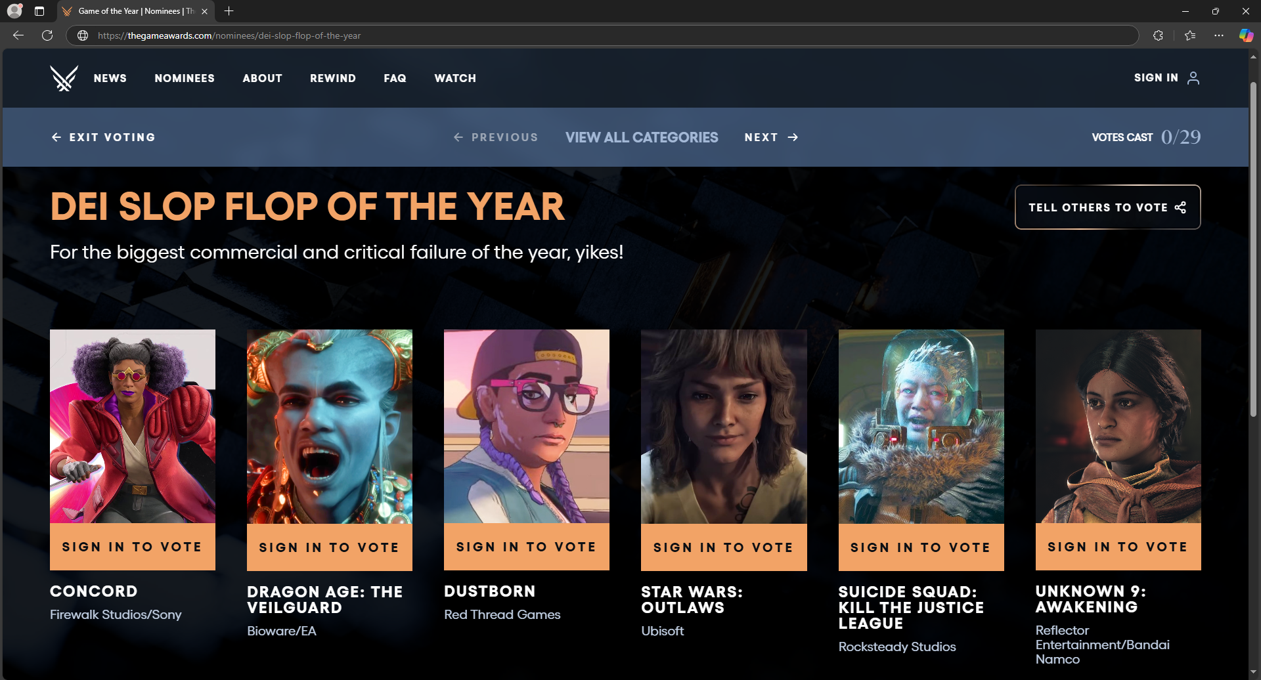Click the Unknown 9: Awakening title
The height and width of the screenshot is (680, 1261).
[x=1091, y=599]
